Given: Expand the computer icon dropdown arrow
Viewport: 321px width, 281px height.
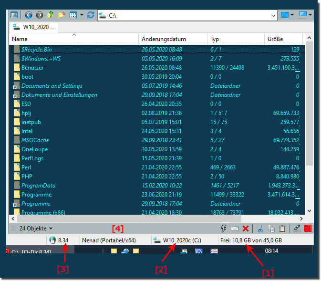Looking at the screenshot, I should pyautogui.click(x=310, y=15).
